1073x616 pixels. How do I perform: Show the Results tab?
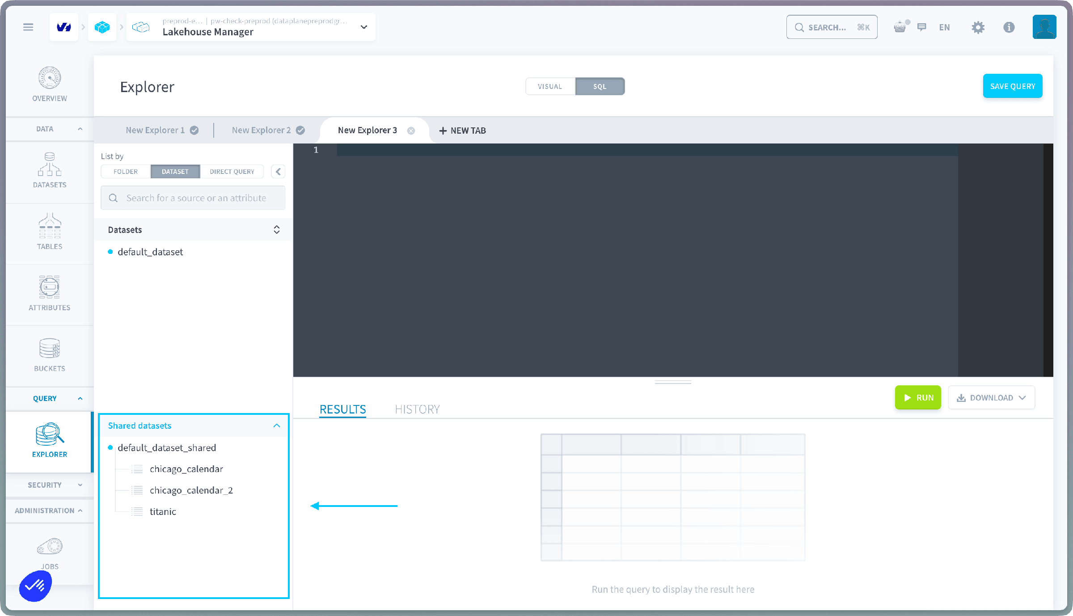[x=342, y=409]
